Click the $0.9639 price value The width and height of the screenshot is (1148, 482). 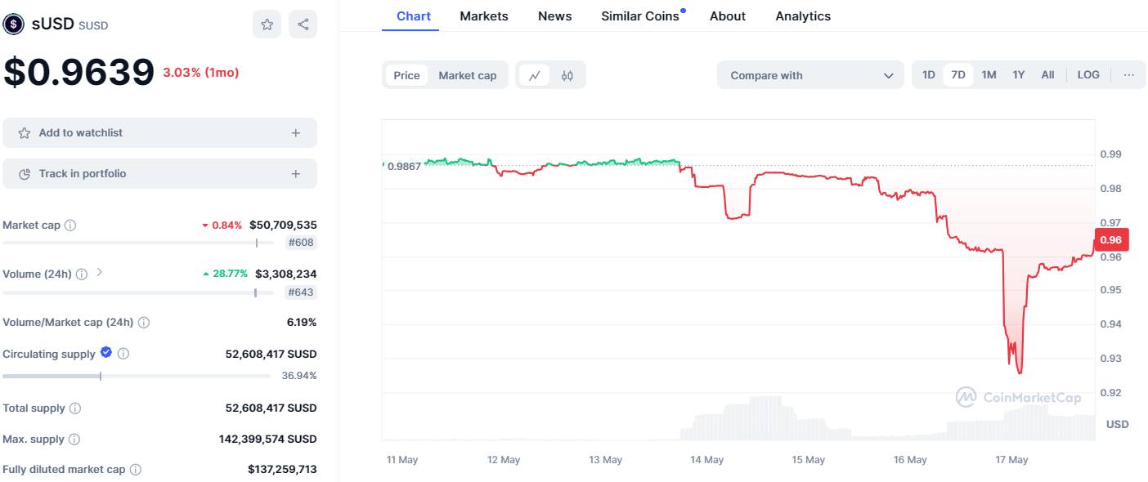coord(78,72)
